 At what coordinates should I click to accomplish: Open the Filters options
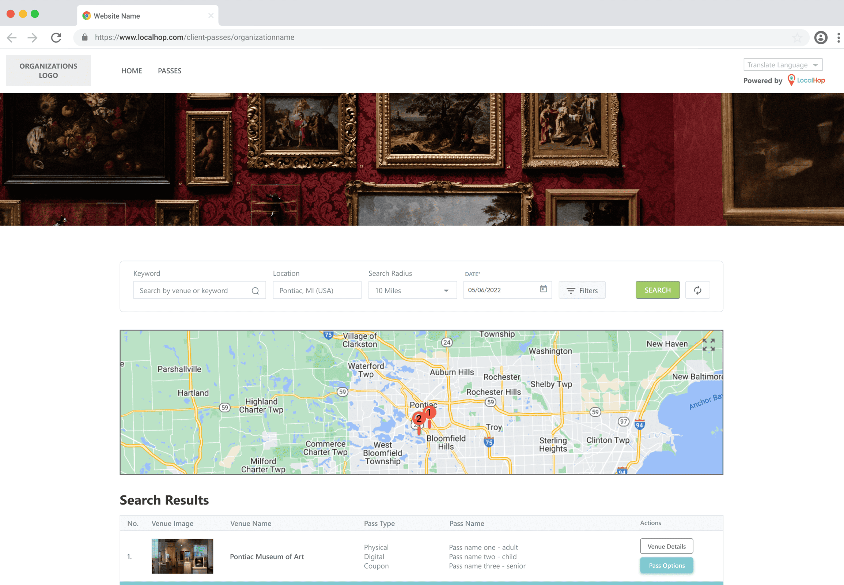coord(582,290)
